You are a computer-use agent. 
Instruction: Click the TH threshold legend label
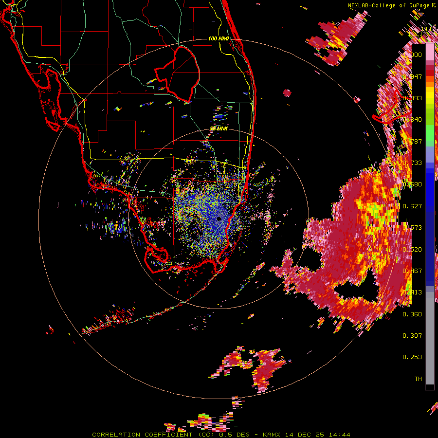pos(418,379)
